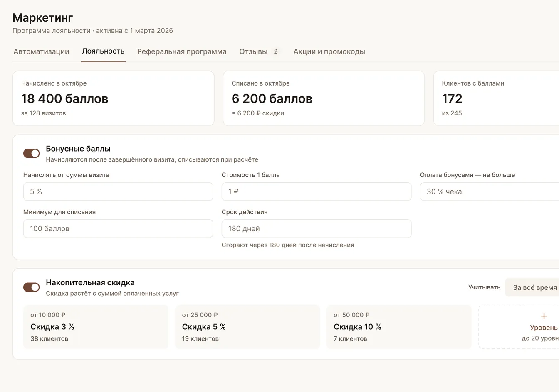Image resolution: width=559 pixels, height=392 pixels.
Task: Click the 19 клиентов text
Action: pos(200,338)
